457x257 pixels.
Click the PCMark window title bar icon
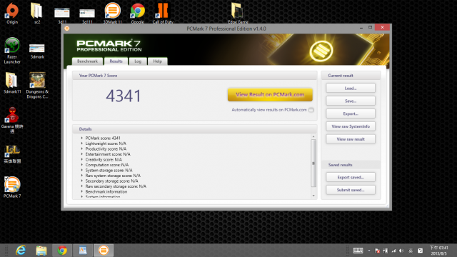click(x=67, y=29)
